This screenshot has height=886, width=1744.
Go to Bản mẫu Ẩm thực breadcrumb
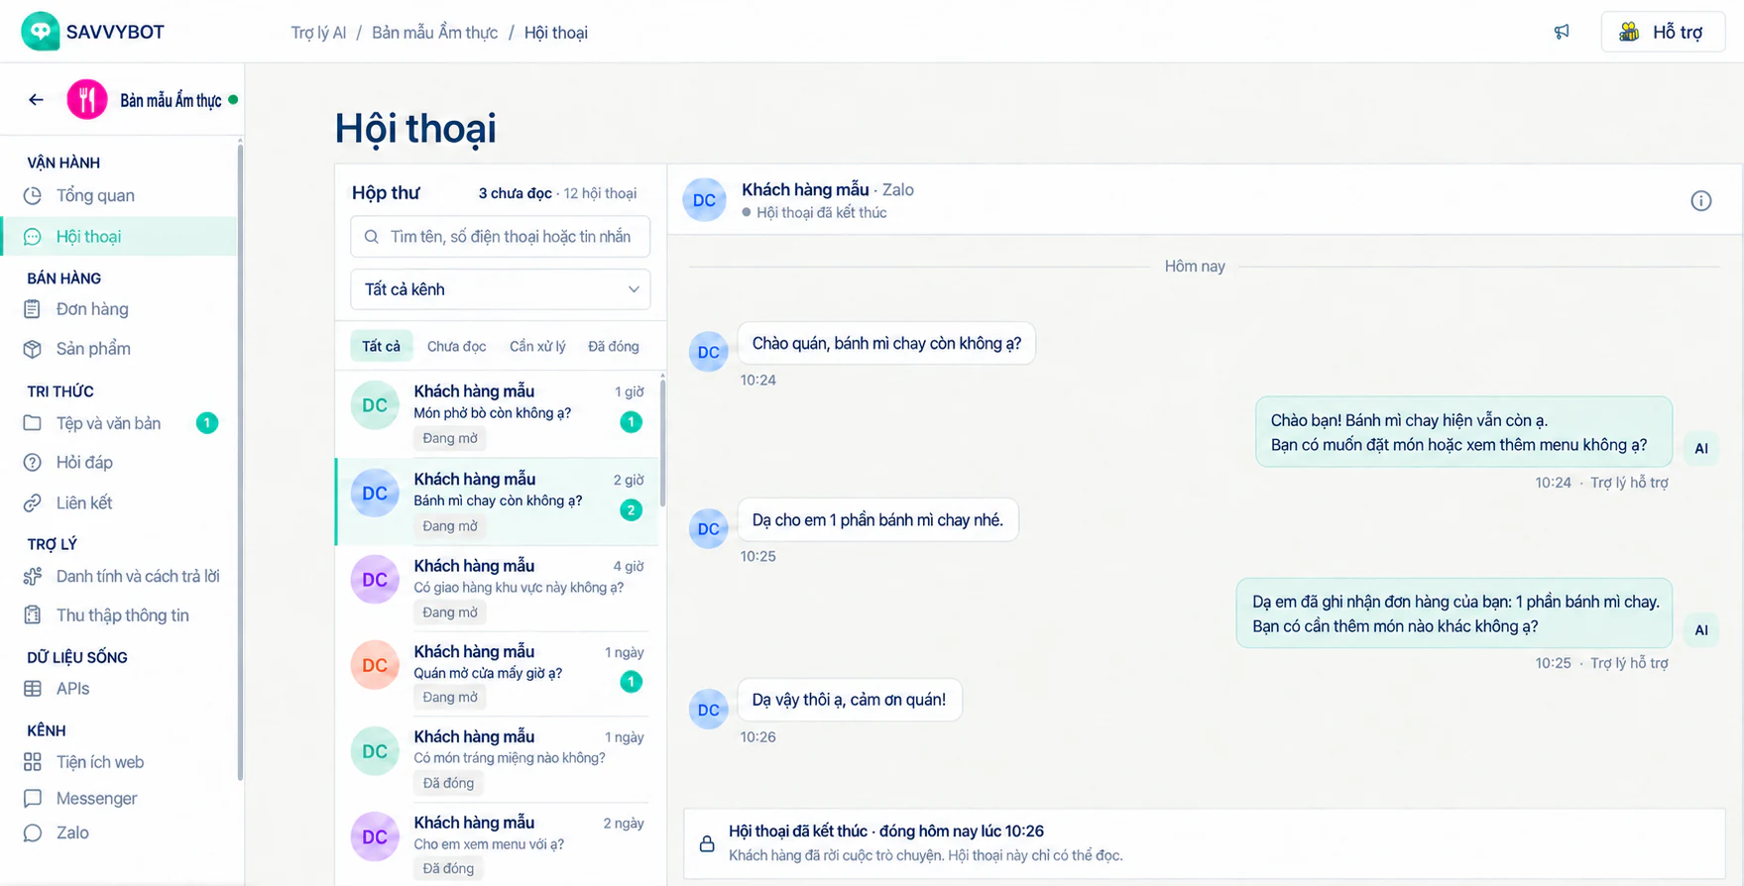pos(434,33)
